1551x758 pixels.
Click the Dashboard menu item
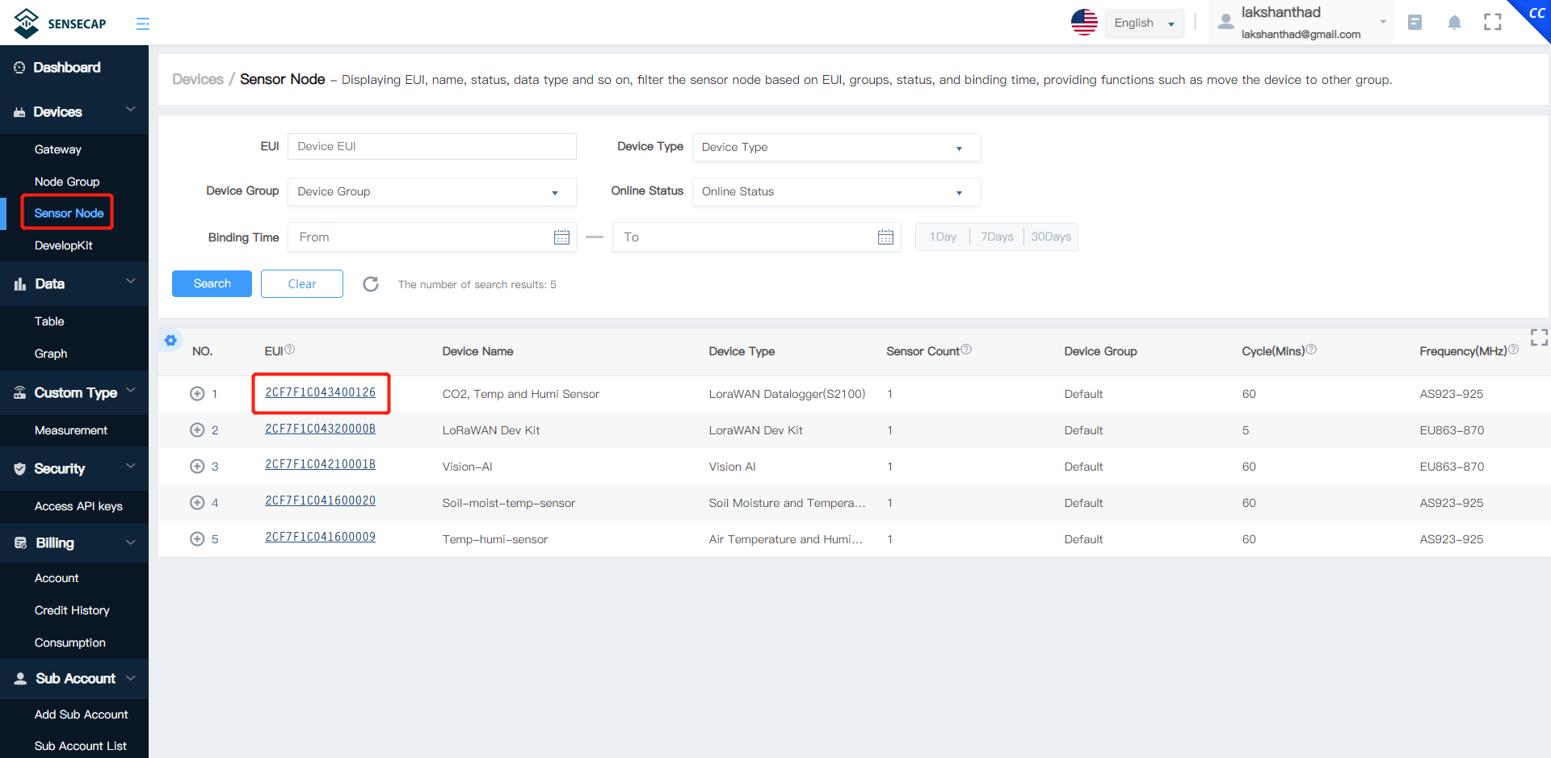click(x=74, y=68)
